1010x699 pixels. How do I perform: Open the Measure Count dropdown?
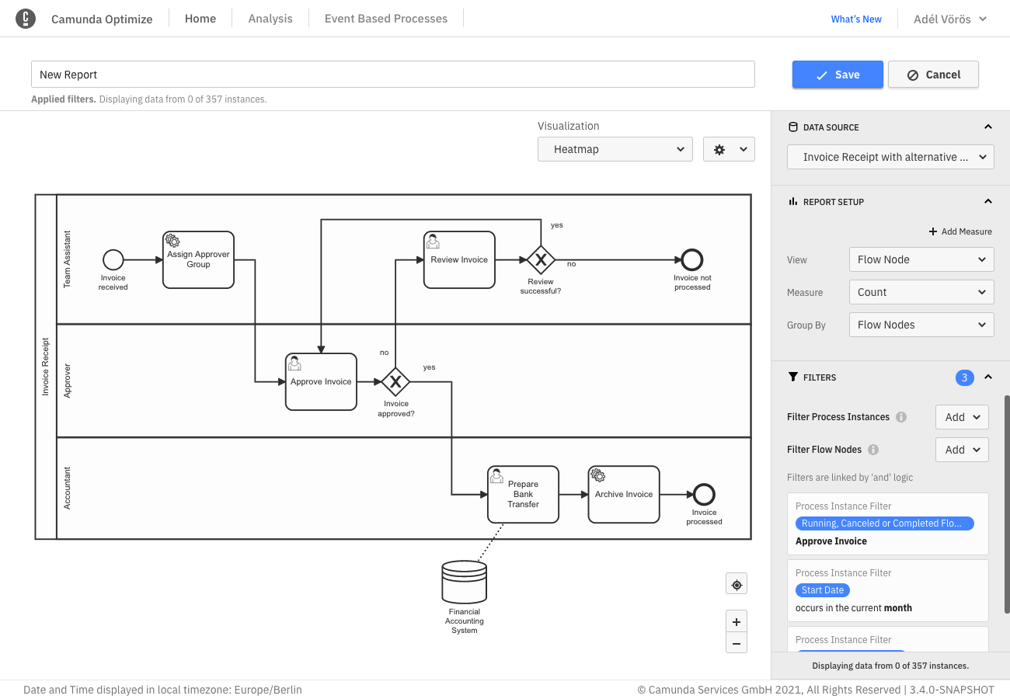921,292
